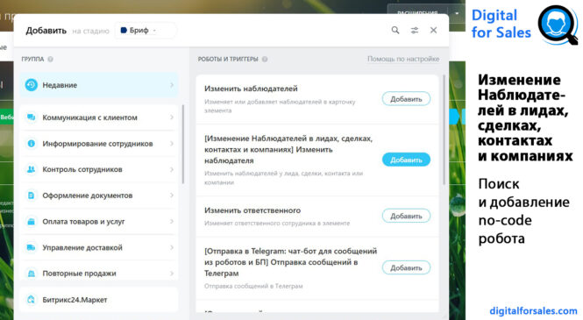Expand chevron on Контроль сотрудников row
This screenshot has height=320, width=583.
[172, 169]
